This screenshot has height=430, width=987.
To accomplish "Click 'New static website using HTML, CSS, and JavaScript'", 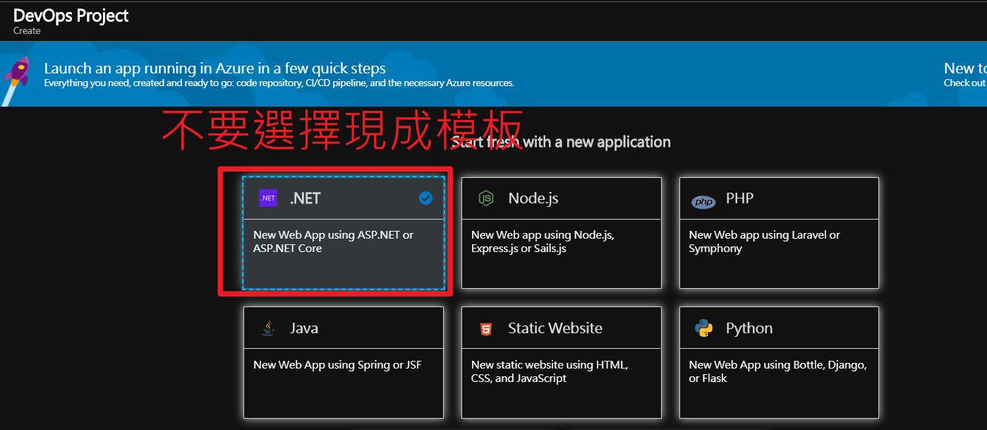I will [550, 371].
